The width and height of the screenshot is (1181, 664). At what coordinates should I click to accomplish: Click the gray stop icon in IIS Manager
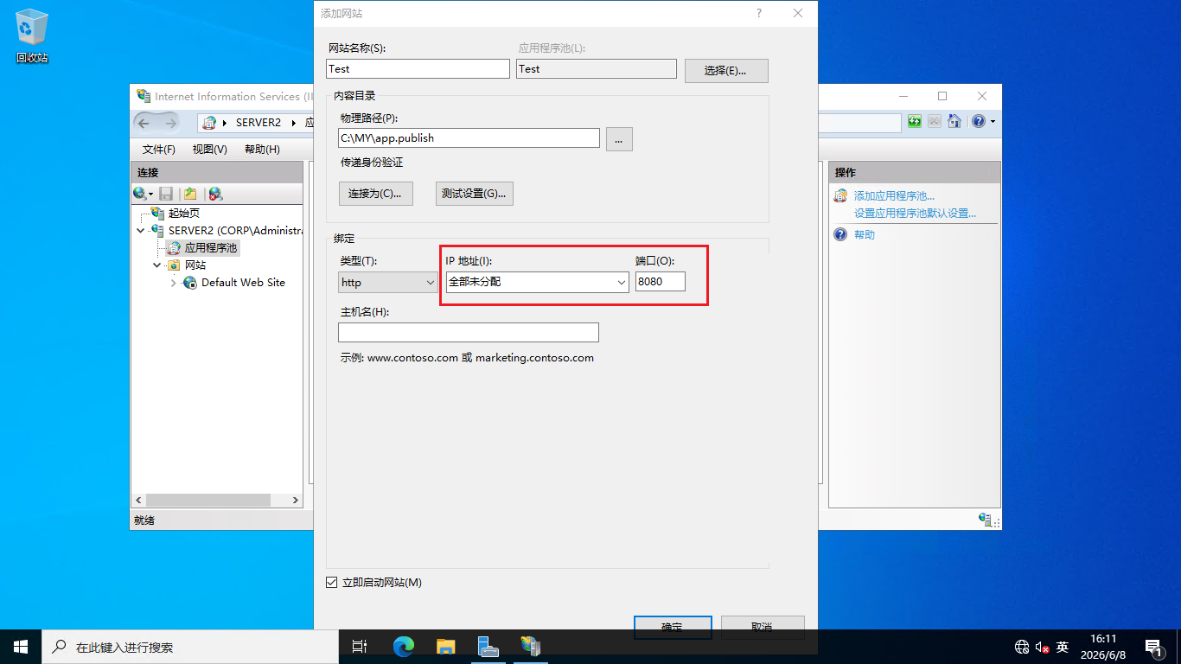(x=935, y=122)
